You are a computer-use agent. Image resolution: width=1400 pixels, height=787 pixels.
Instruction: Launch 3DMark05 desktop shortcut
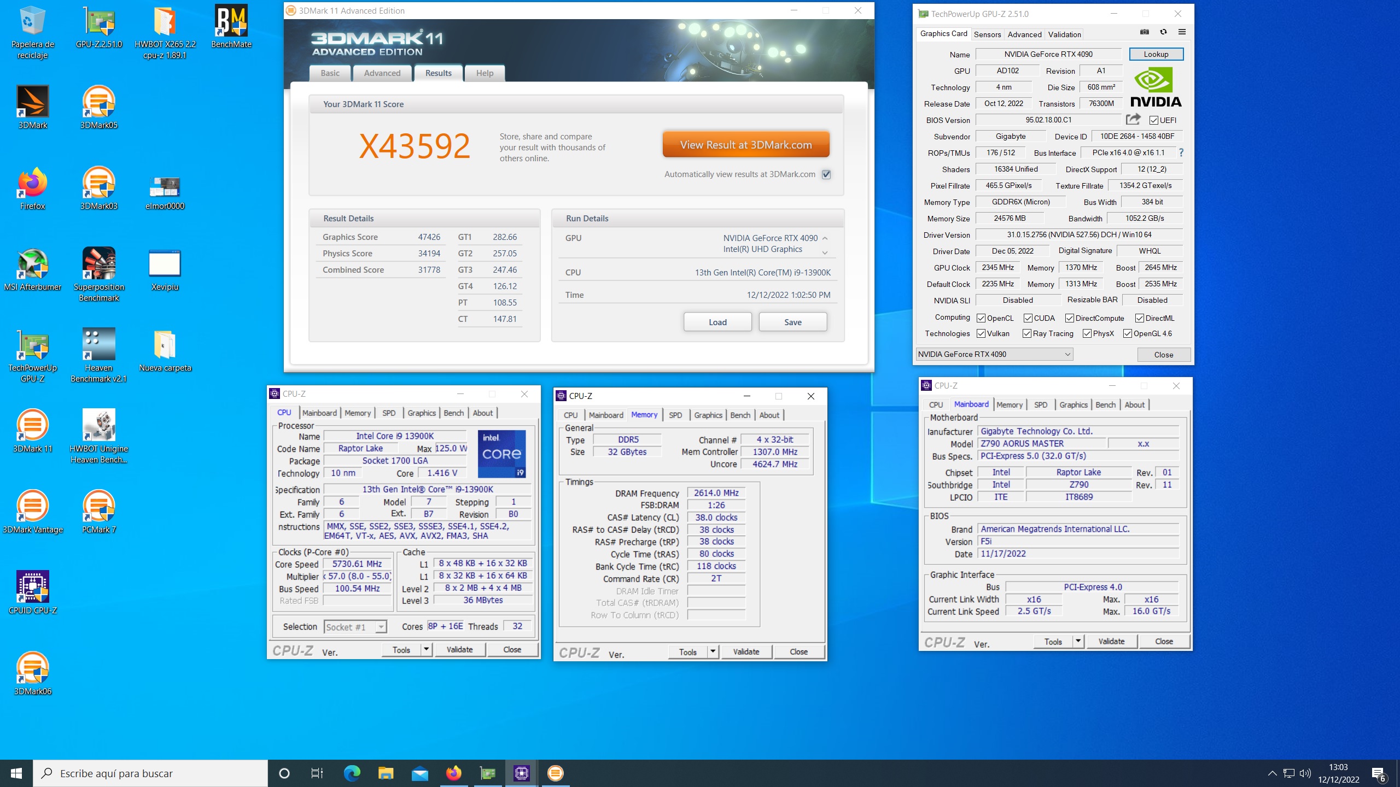pos(99,107)
